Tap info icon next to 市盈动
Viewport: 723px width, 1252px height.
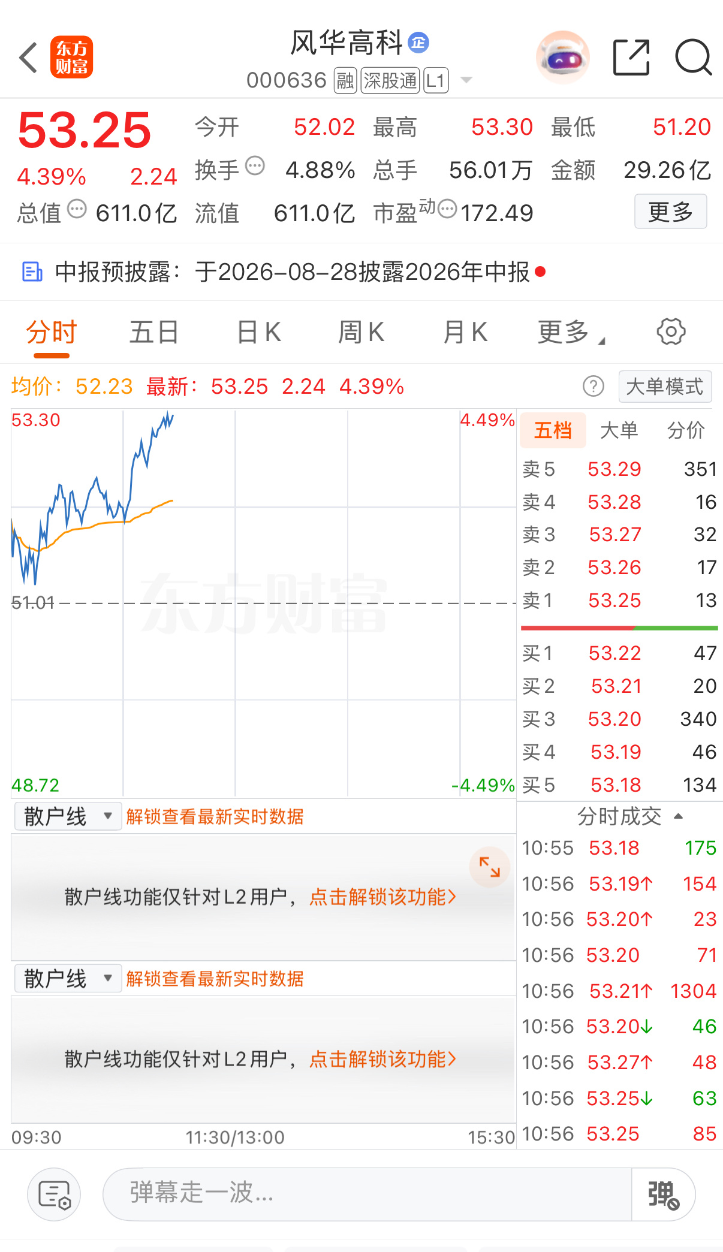(x=447, y=209)
